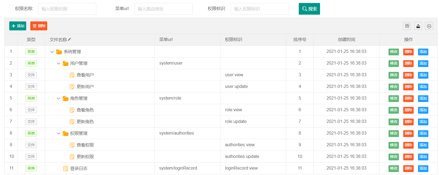Click 删除 in the 用户管理 row
This screenshot has width=439, height=175.
(x=408, y=63)
